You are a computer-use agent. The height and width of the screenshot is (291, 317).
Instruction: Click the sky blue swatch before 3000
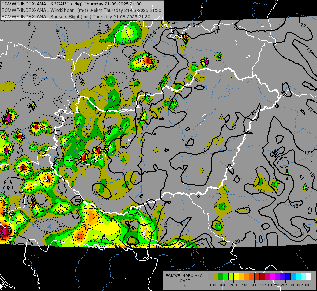293,277
